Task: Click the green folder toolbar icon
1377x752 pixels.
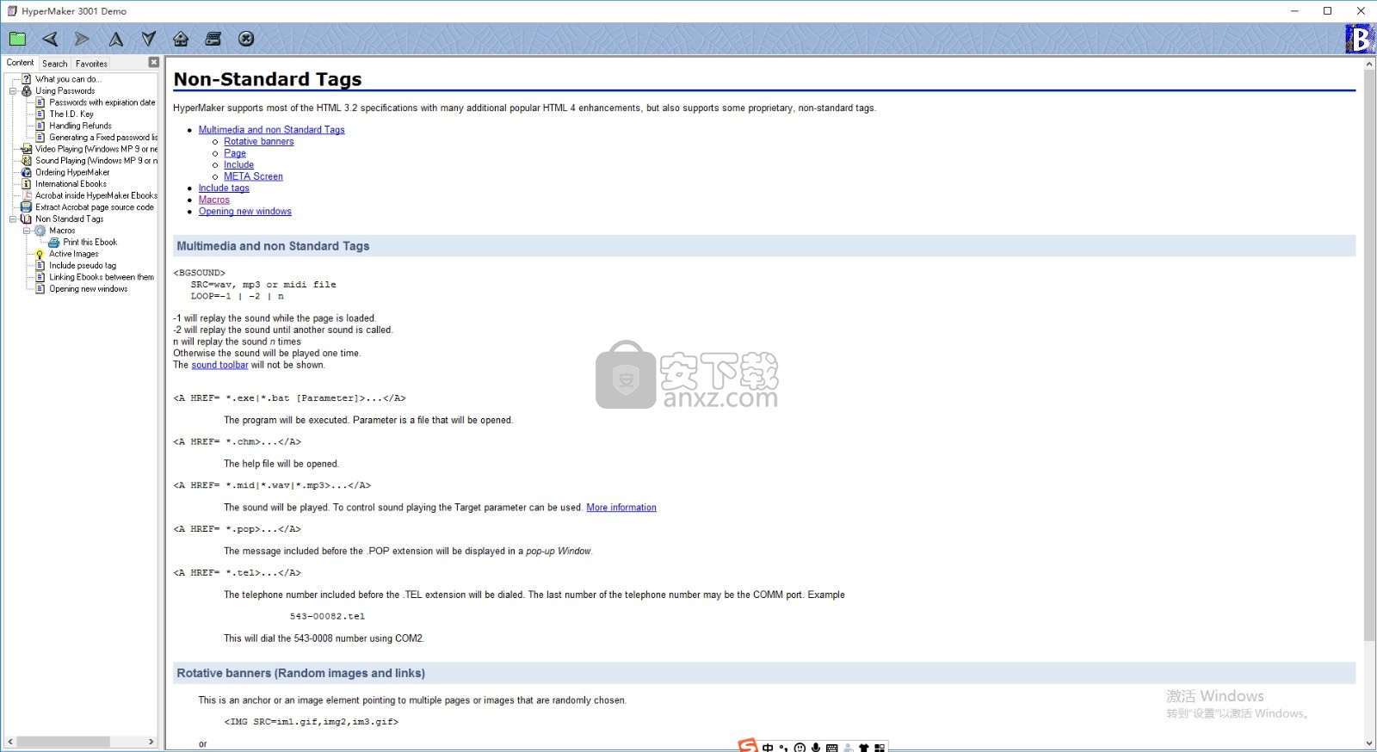Action: (17, 39)
